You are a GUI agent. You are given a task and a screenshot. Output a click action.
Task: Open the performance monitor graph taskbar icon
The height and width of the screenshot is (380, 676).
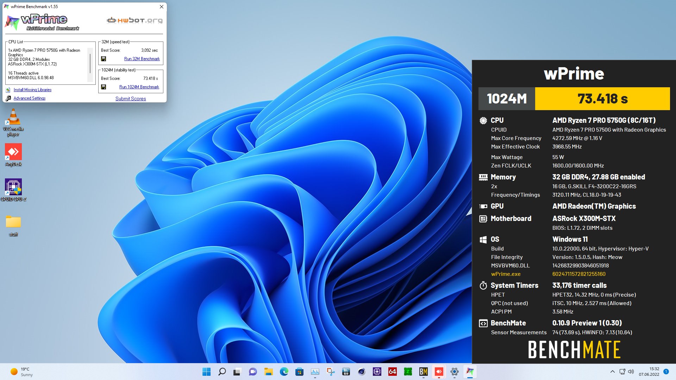[315, 372]
